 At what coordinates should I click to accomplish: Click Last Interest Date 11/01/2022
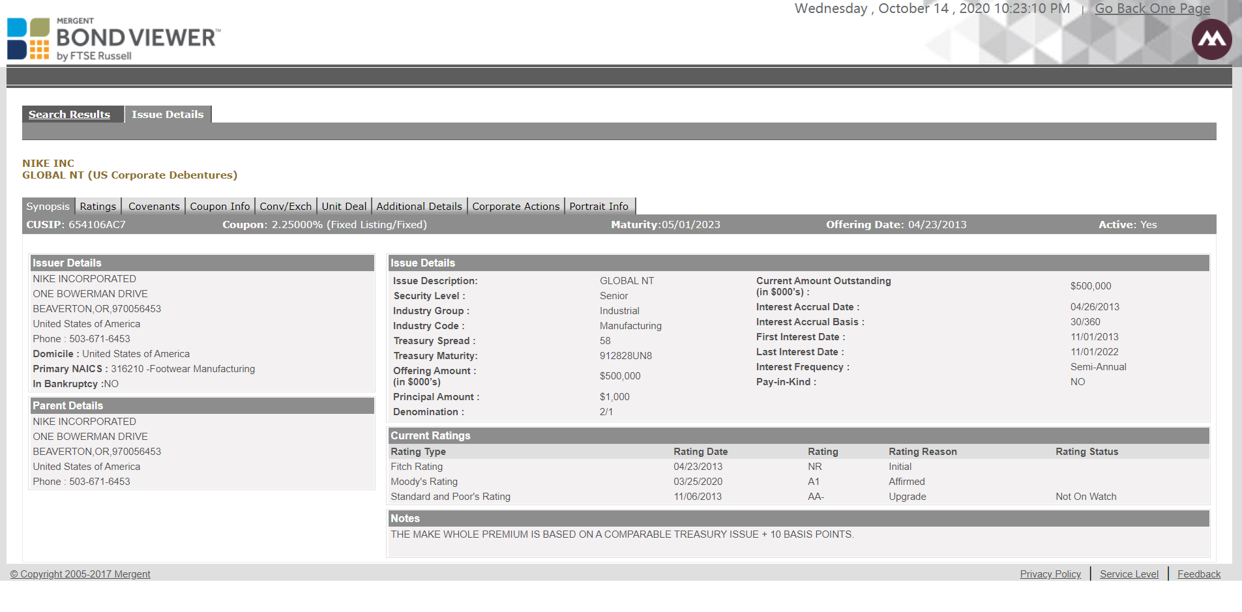point(1094,352)
